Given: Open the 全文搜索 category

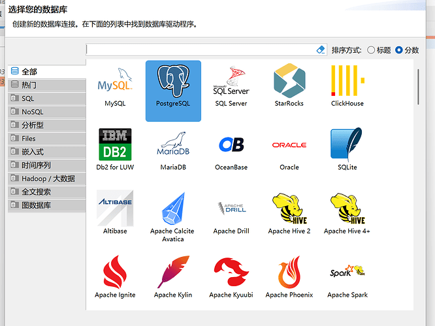Looking at the screenshot, I should 47,192.
